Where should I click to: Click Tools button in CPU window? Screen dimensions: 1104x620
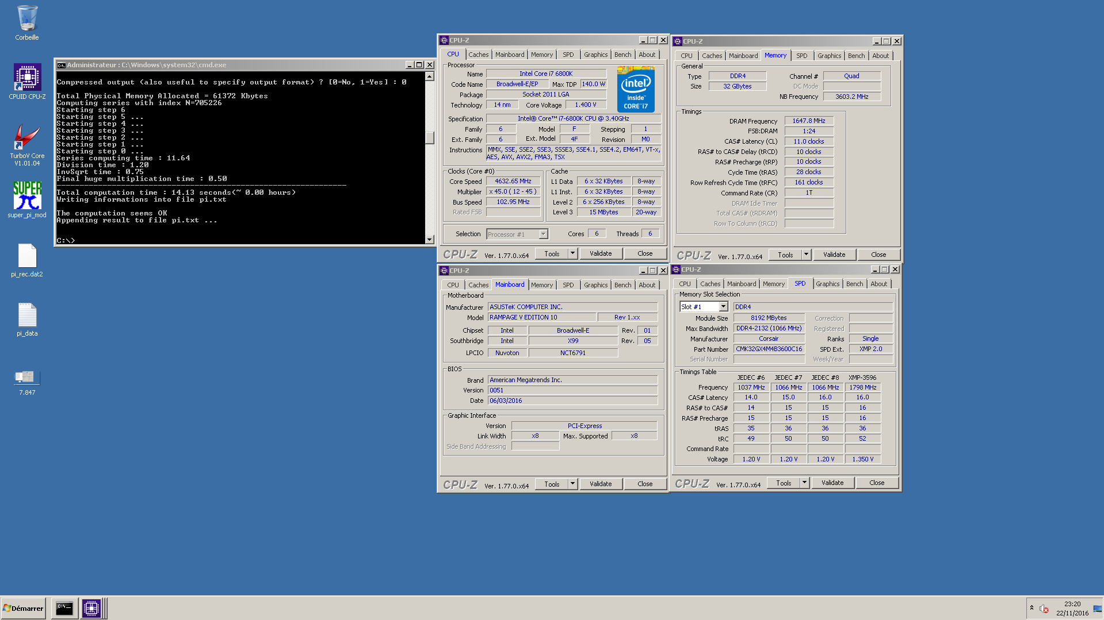[x=552, y=253]
